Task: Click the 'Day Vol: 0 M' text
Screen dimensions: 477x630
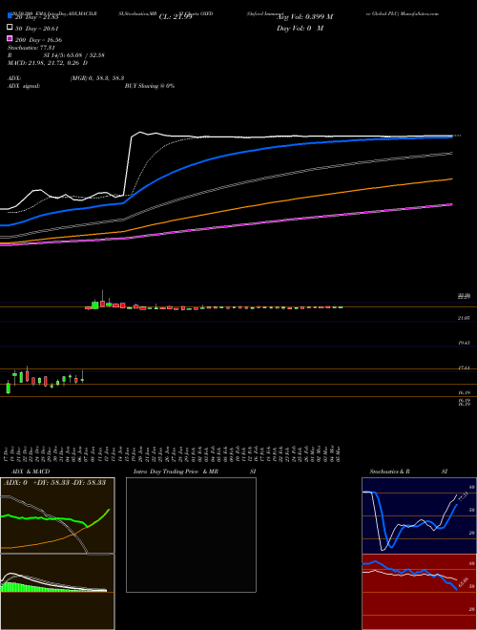Action: [300, 29]
